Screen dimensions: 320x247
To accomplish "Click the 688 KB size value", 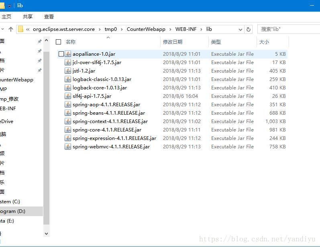I will pos(277,113).
